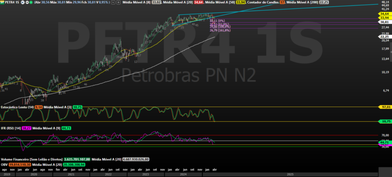Image resolution: width=392 pixels, height=177 pixels.
Task: Click the 2020 year segment on timeline
Action: [x=34, y=174]
